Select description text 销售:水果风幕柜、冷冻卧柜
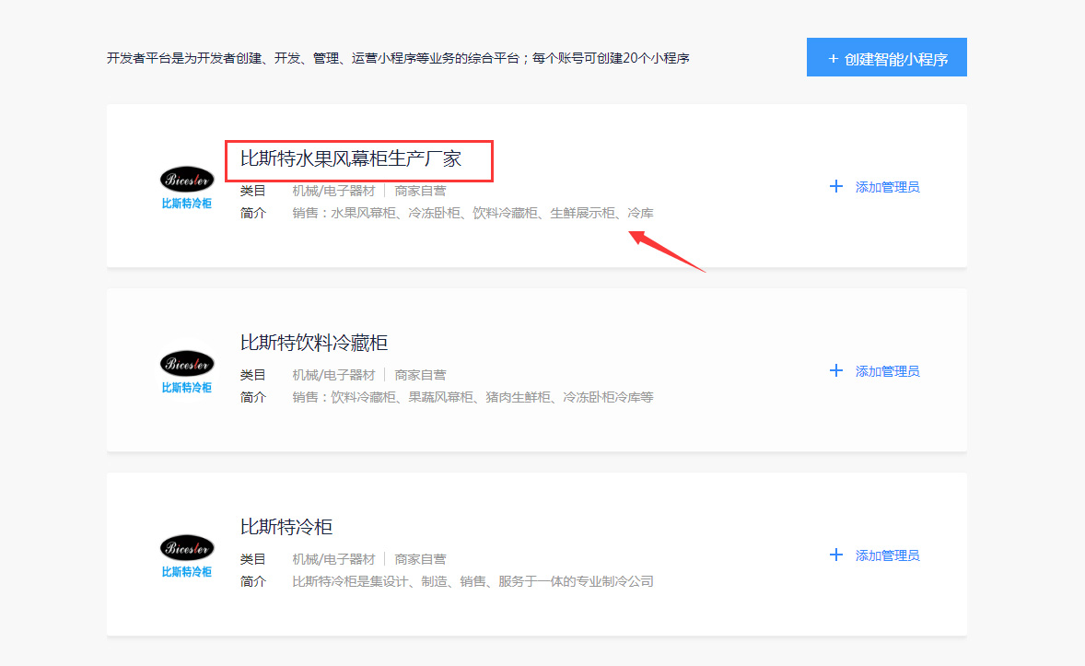Image resolution: width=1085 pixels, height=666 pixels. (x=377, y=213)
